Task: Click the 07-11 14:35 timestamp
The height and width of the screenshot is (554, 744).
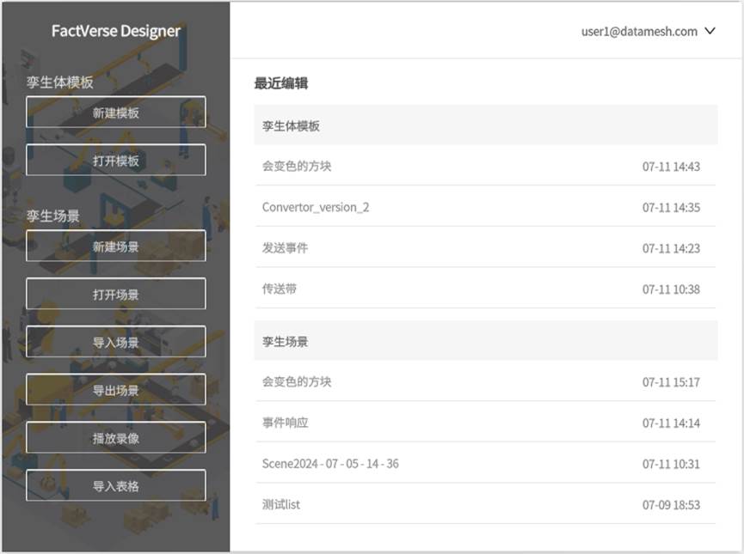Action: click(x=671, y=207)
